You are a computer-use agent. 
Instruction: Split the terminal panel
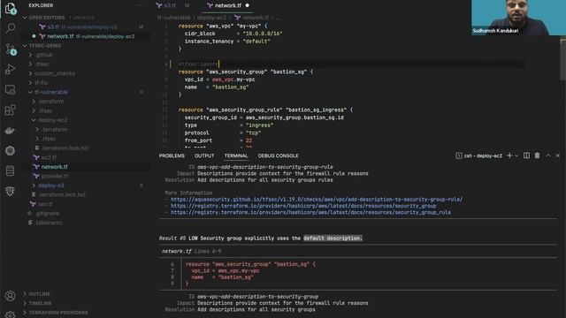click(x=527, y=155)
